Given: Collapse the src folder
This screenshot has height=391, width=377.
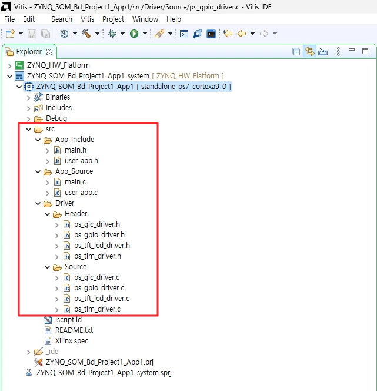Looking at the screenshot, I should tap(29, 129).
